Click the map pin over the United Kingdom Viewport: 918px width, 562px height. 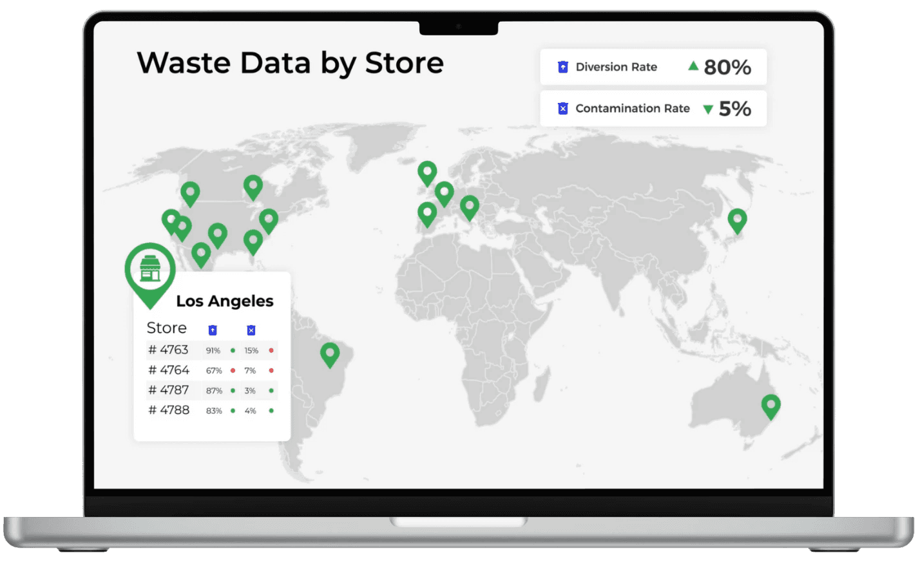[427, 174]
